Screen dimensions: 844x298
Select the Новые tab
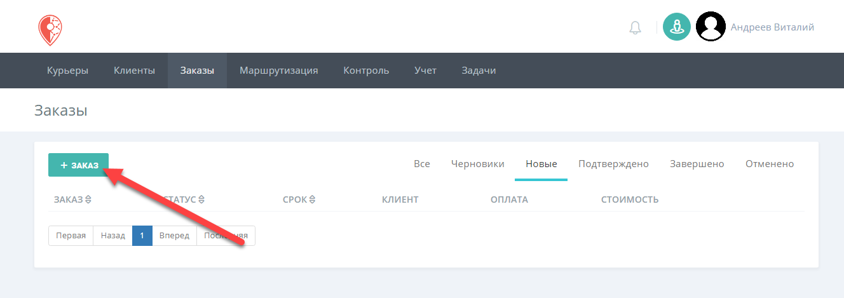click(541, 164)
